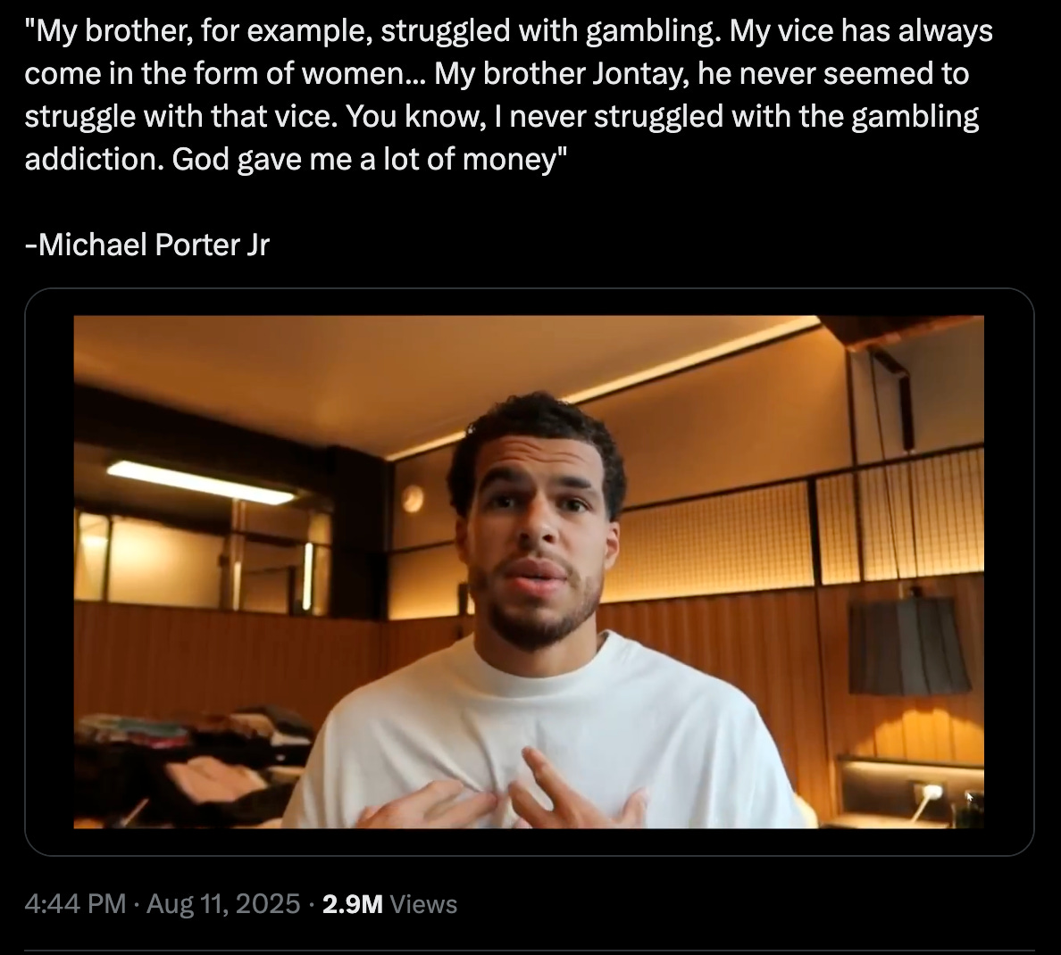Click the fluorescent ceiling light in the video
Screen dimensions: 1061x955
coord(201,482)
